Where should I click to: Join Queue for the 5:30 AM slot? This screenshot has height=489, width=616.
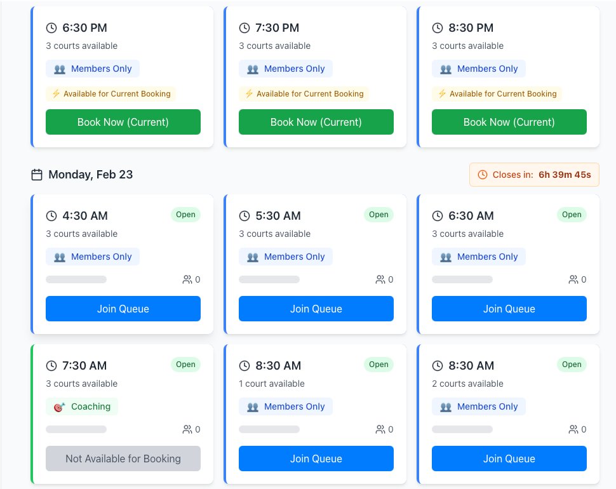click(x=316, y=309)
